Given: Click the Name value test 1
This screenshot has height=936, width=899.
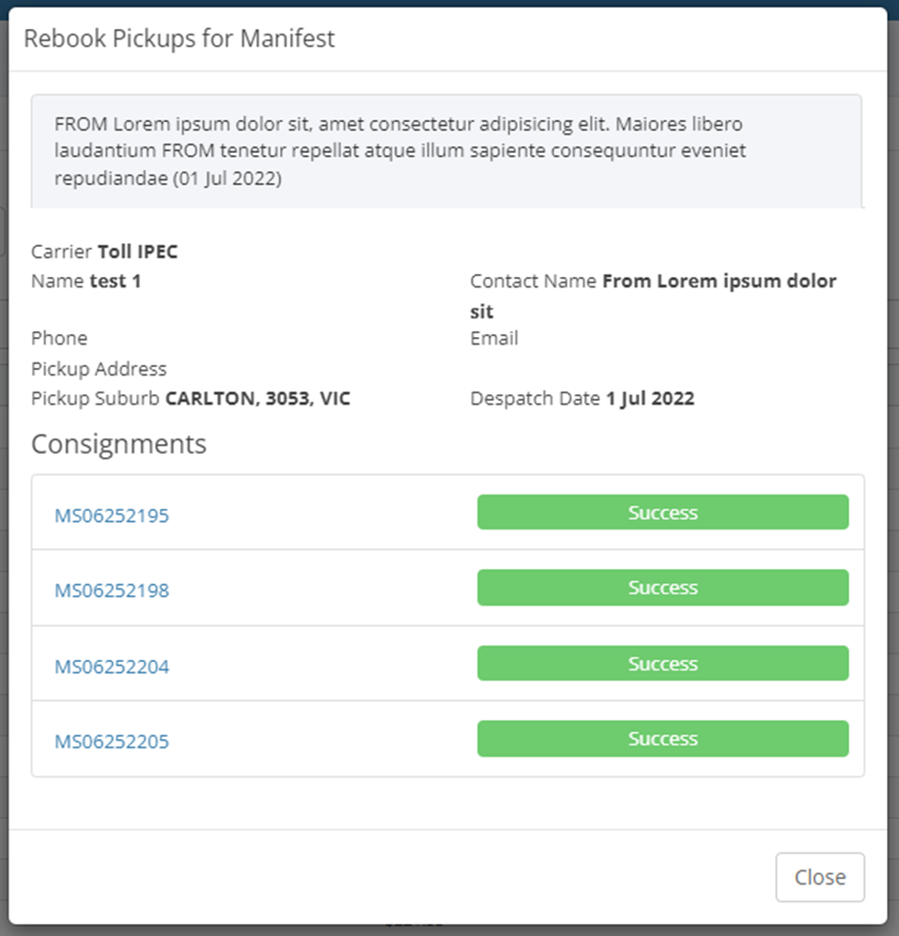Looking at the screenshot, I should click(116, 281).
